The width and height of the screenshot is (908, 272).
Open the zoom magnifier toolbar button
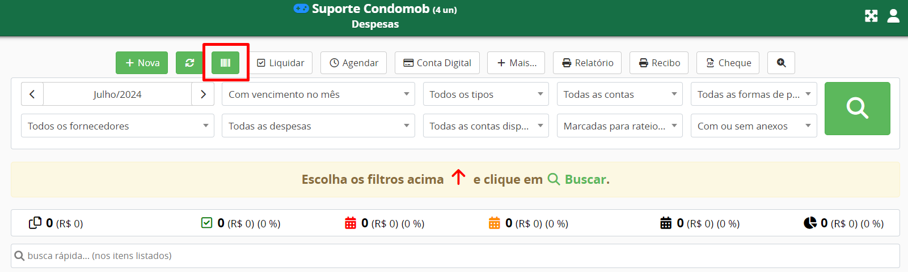click(x=781, y=63)
